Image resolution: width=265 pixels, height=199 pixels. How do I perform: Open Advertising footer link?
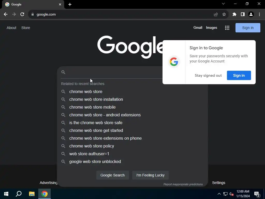[x=49, y=183]
